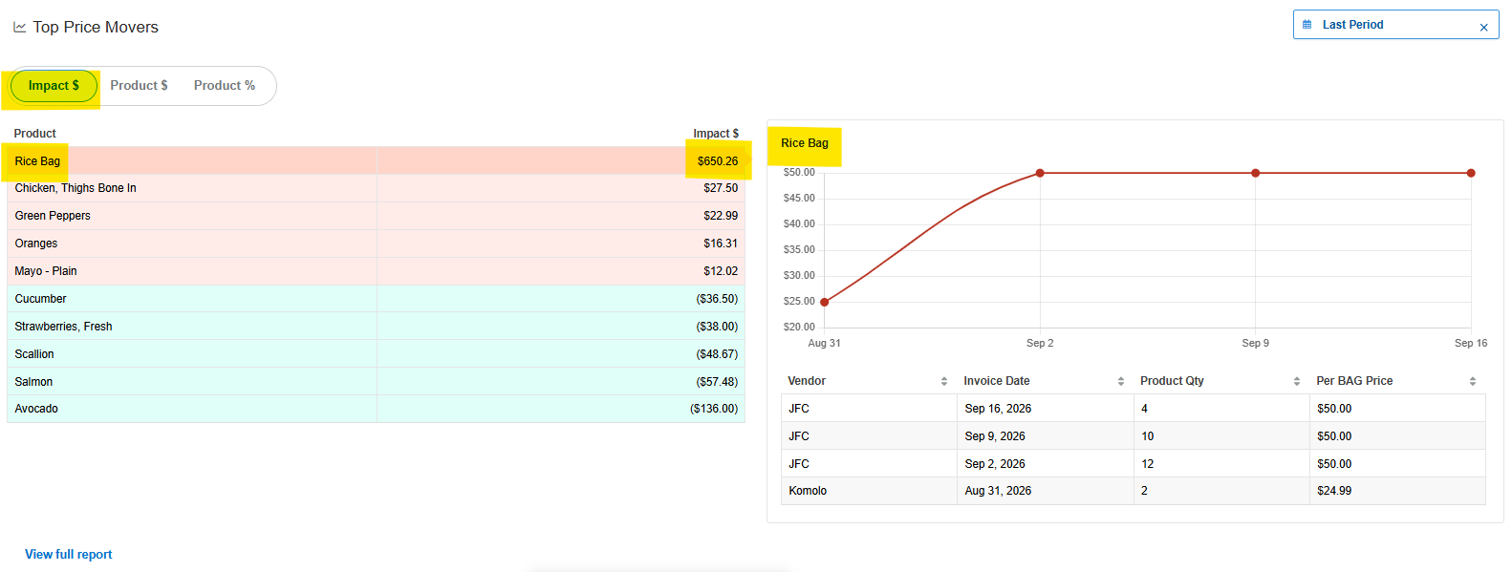Select the Scallion product row
This screenshot has height=572, width=1512.
coord(376,354)
